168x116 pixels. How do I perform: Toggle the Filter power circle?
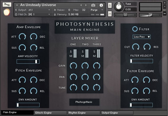[x=135, y=29]
